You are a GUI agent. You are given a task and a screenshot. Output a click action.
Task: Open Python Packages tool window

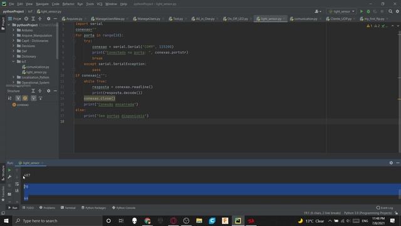click(93, 208)
